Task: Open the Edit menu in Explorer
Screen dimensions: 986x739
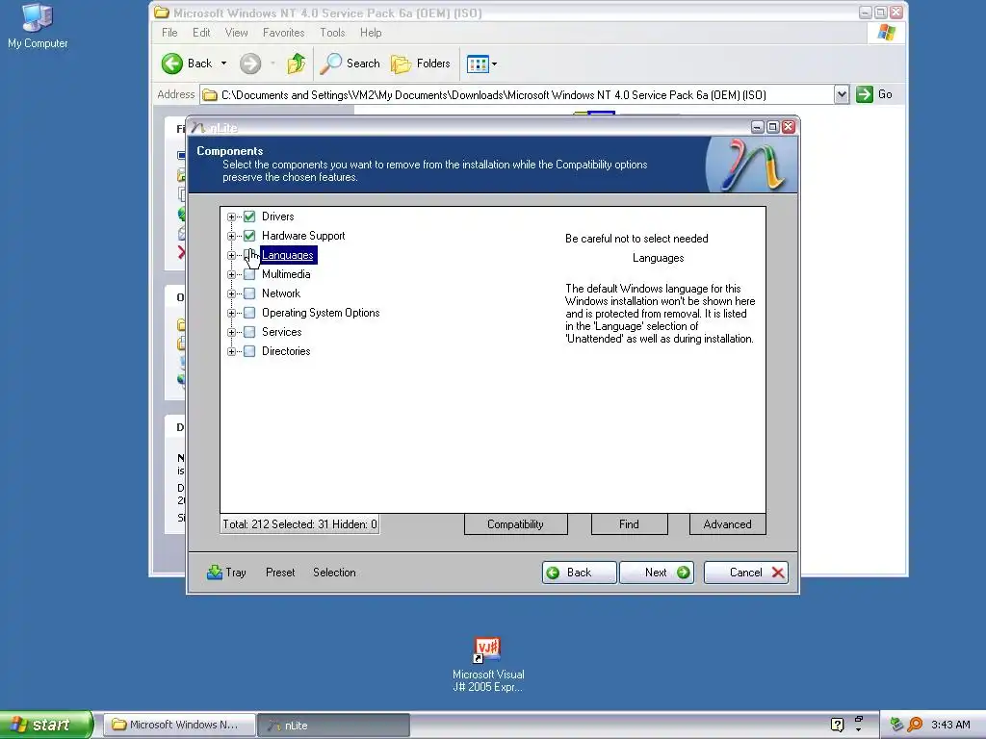Action: 201,33
